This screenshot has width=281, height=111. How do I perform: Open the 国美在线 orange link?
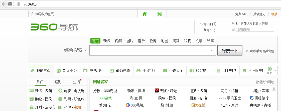click(x=198, y=105)
